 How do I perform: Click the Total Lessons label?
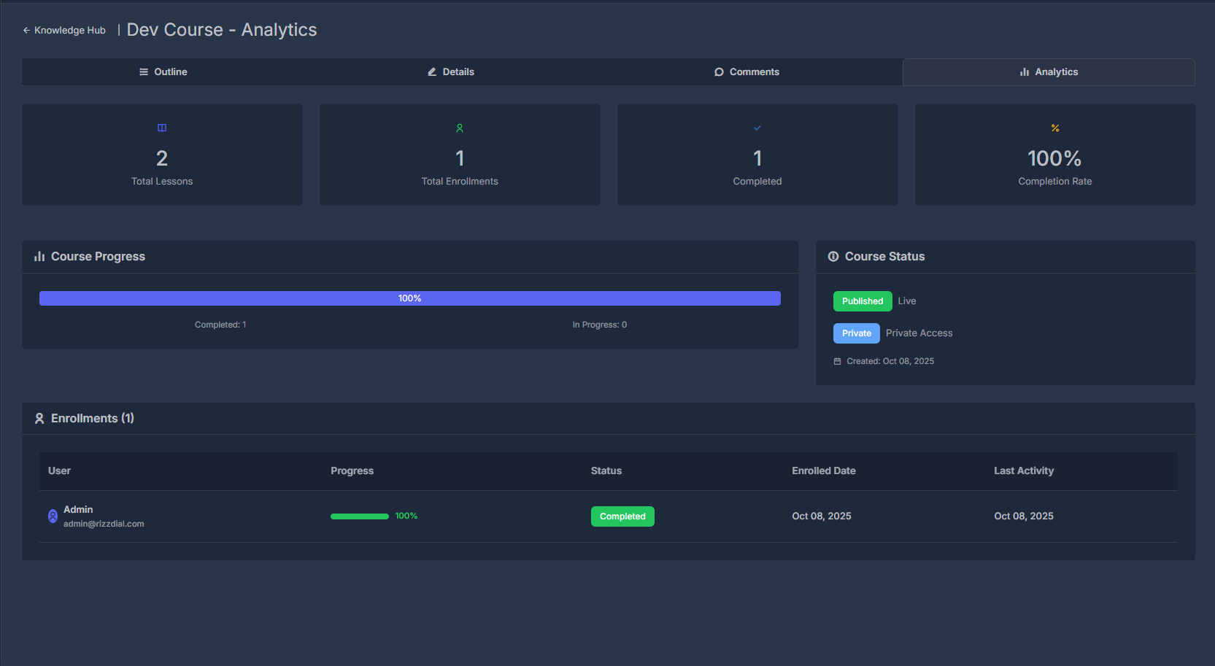click(162, 181)
